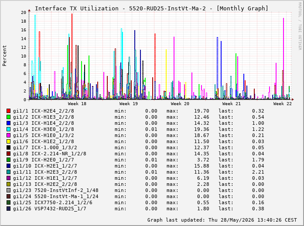Click the gi1/25 legend color swatch

(8, 202)
